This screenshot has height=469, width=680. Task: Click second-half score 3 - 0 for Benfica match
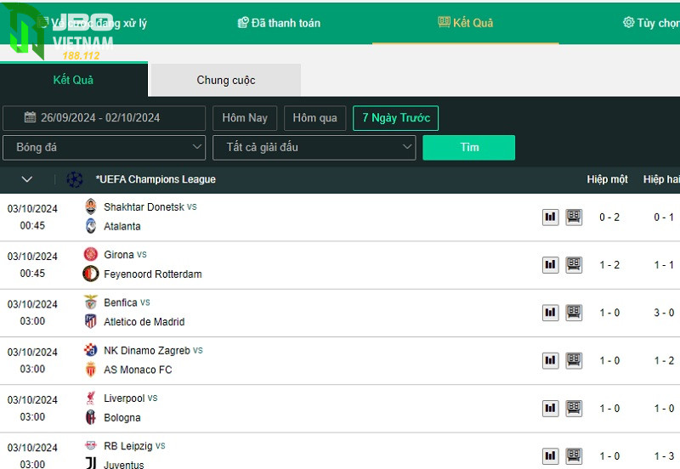click(x=664, y=313)
